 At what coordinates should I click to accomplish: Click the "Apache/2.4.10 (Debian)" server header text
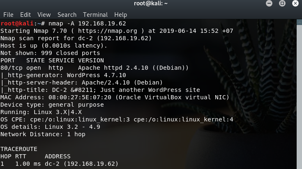click(117, 82)
